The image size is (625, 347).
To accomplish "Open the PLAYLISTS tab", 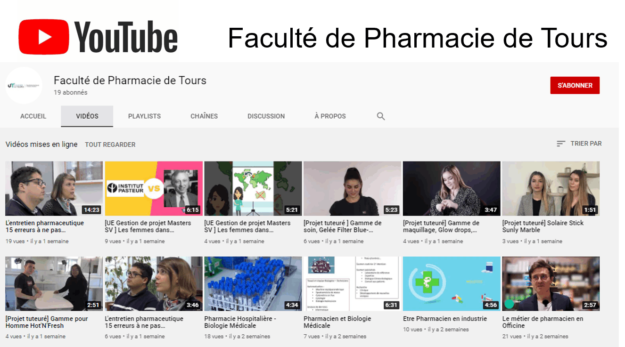I will [144, 116].
